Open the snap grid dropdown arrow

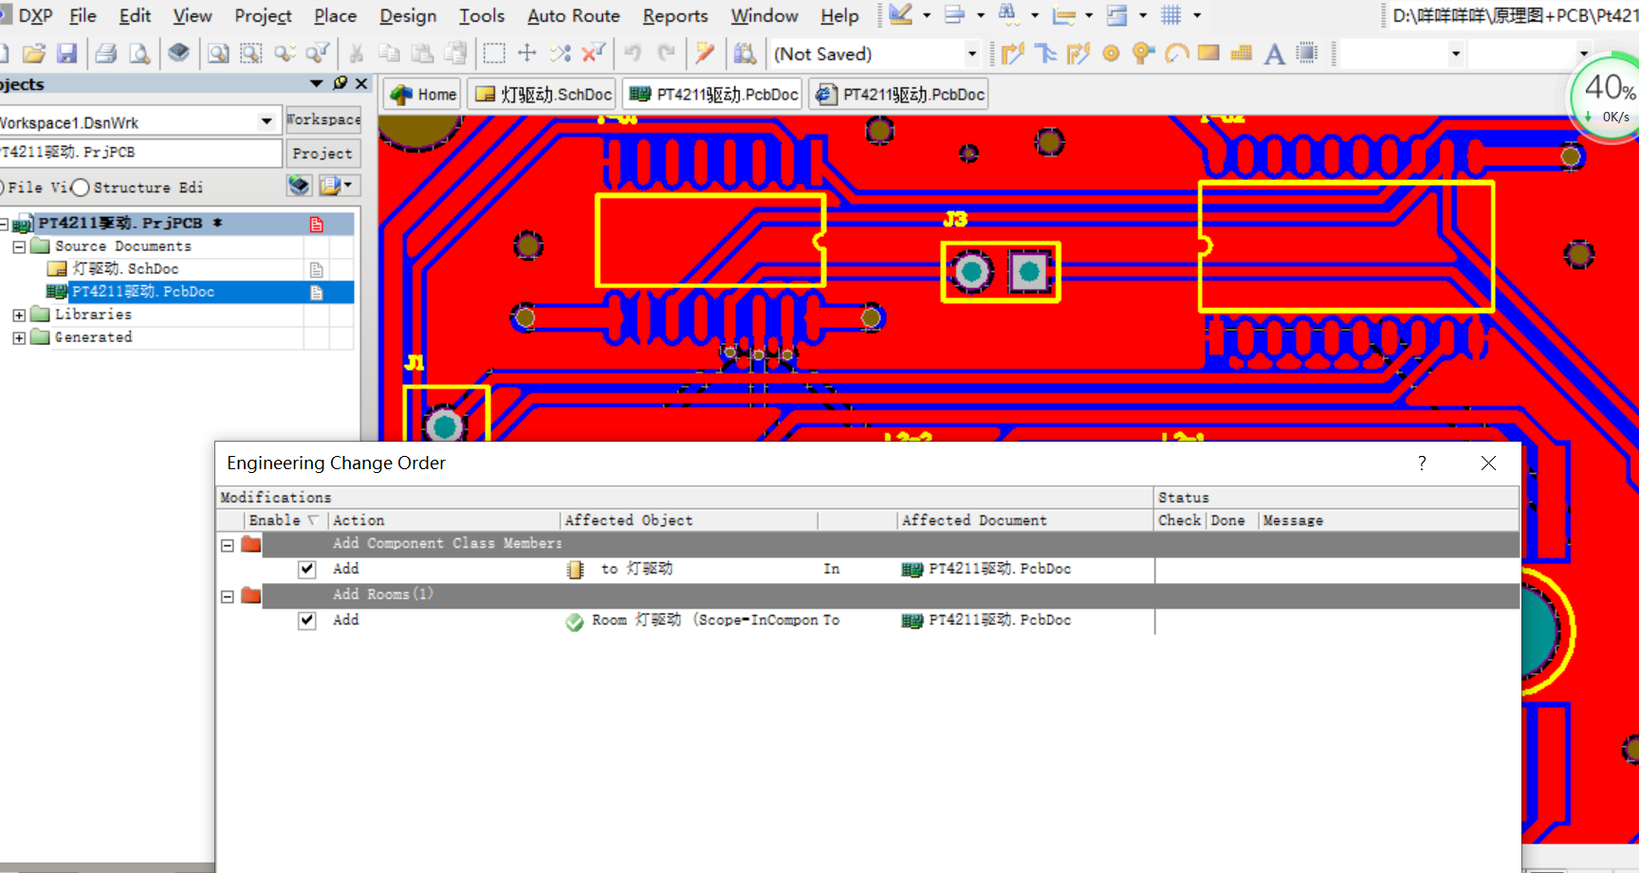pyautogui.click(x=1197, y=15)
